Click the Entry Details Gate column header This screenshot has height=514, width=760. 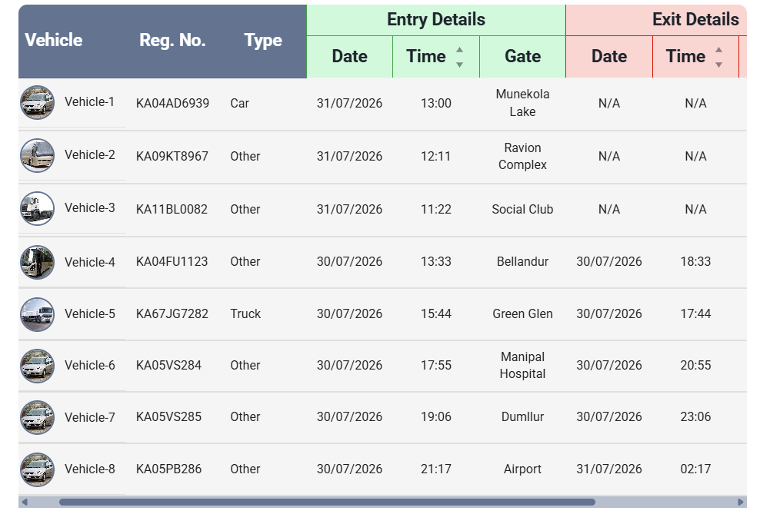(522, 57)
